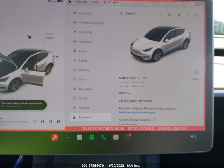
Task: Open the Virginia driver profile in the settings panel
Action: point(128,13)
